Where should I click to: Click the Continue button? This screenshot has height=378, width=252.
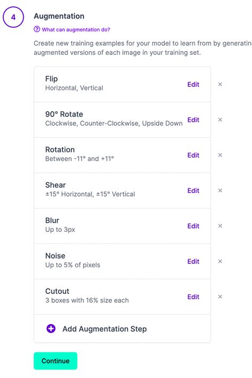pos(55,361)
